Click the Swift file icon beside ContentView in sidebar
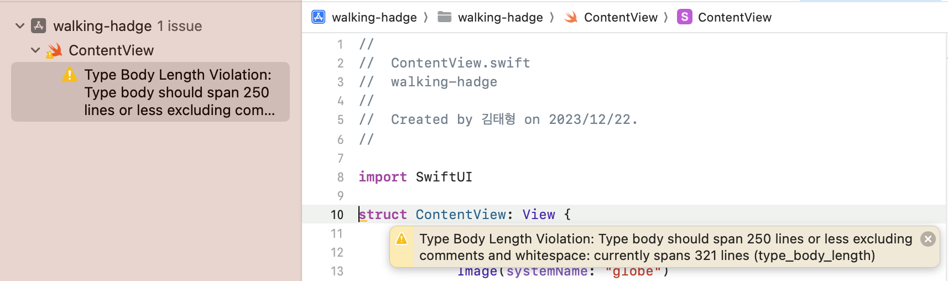 point(54,50)
